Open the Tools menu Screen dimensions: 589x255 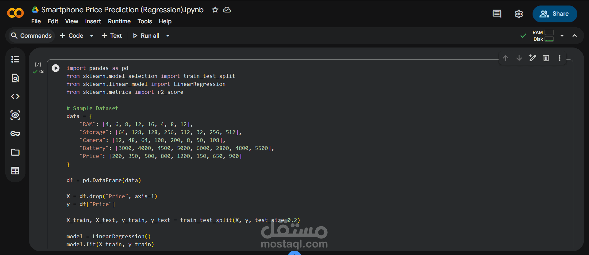tap(145, 21)
